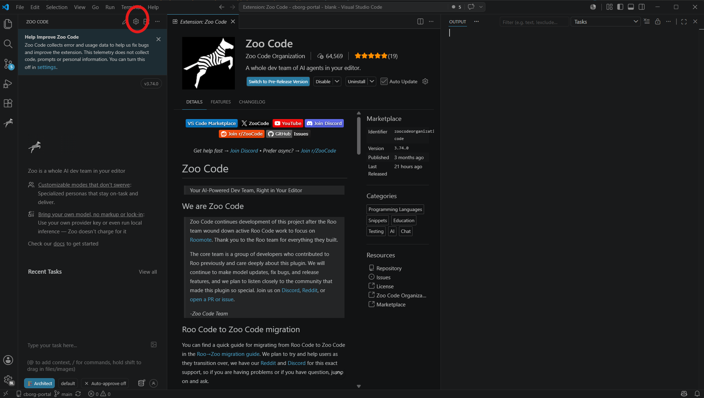The image size is (704, 398).
Task: Click the extension details scrollbar thumb
Action: (358, 135)
